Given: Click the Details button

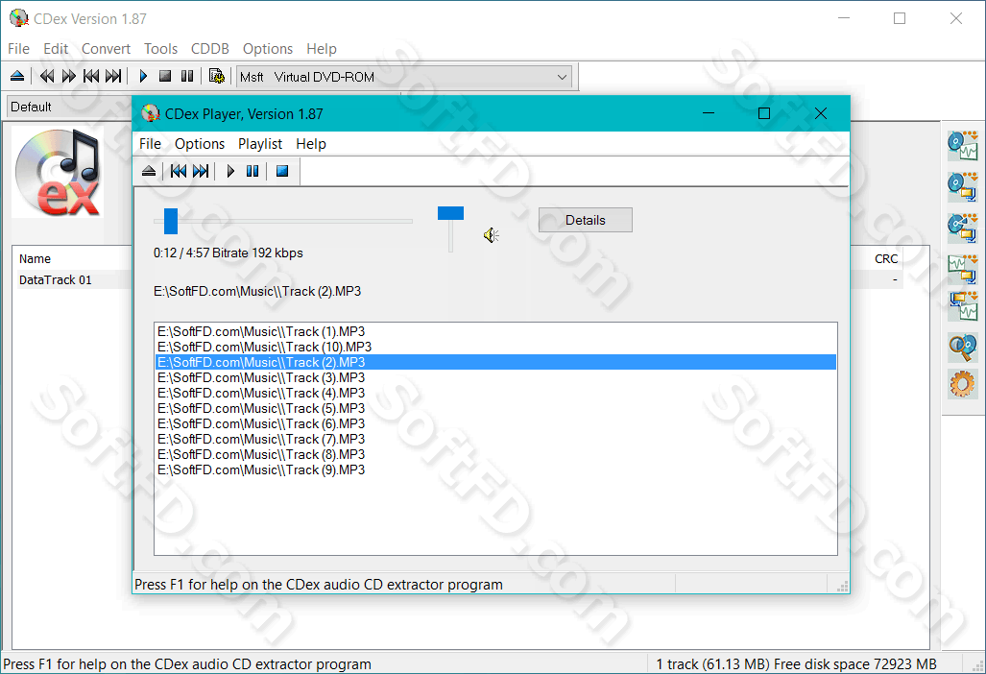Looking at the screenshot, I should tap(586, 220).
